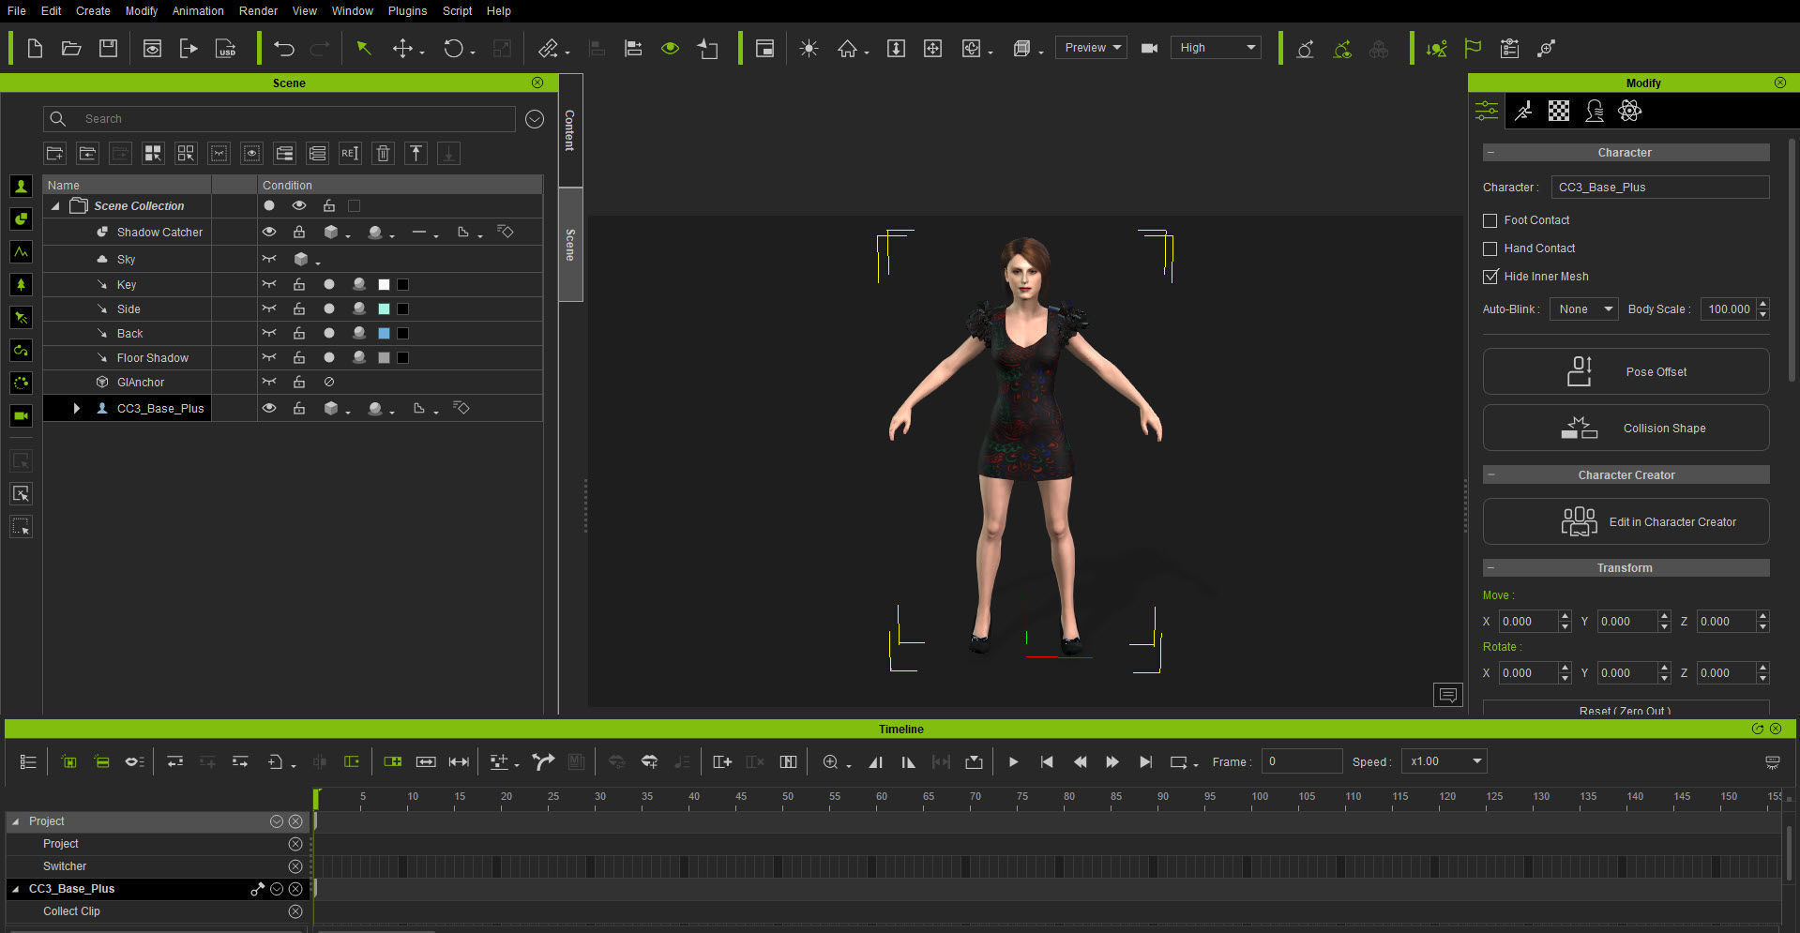Click the Save Project disk icon
The width and height of the screenshot is (1800, 933).
[109, 48]
